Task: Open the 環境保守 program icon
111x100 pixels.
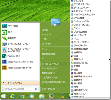Action: click(x=4, y=38)
